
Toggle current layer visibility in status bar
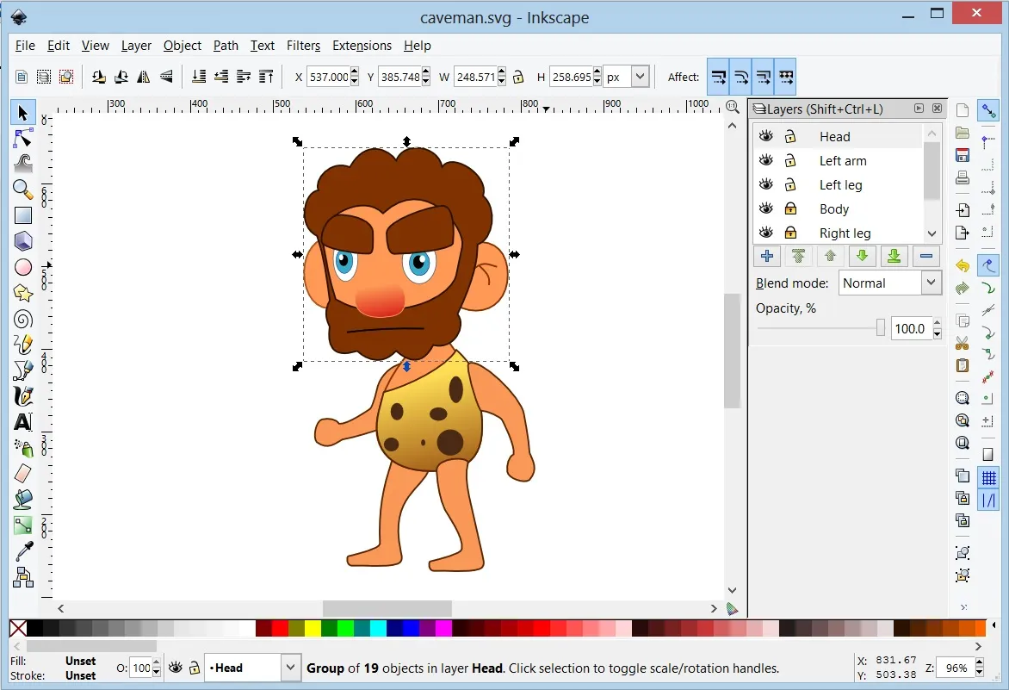[x=175, y=668]
